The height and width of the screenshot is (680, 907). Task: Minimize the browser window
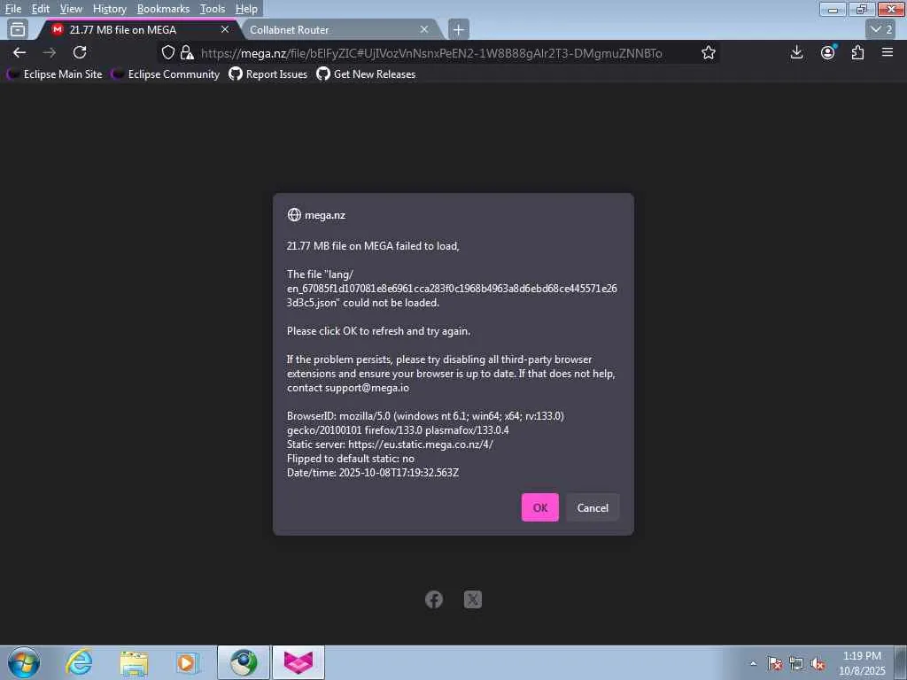(x=833, y=9)
